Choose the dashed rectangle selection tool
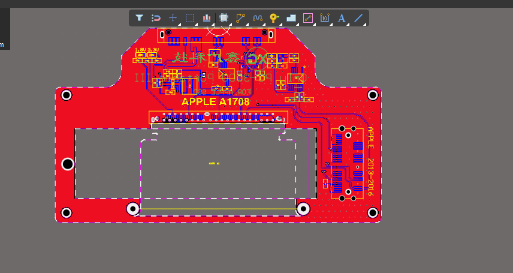 point(190,17)
